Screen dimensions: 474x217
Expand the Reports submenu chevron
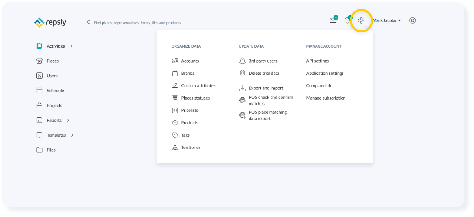pos(68,120)
